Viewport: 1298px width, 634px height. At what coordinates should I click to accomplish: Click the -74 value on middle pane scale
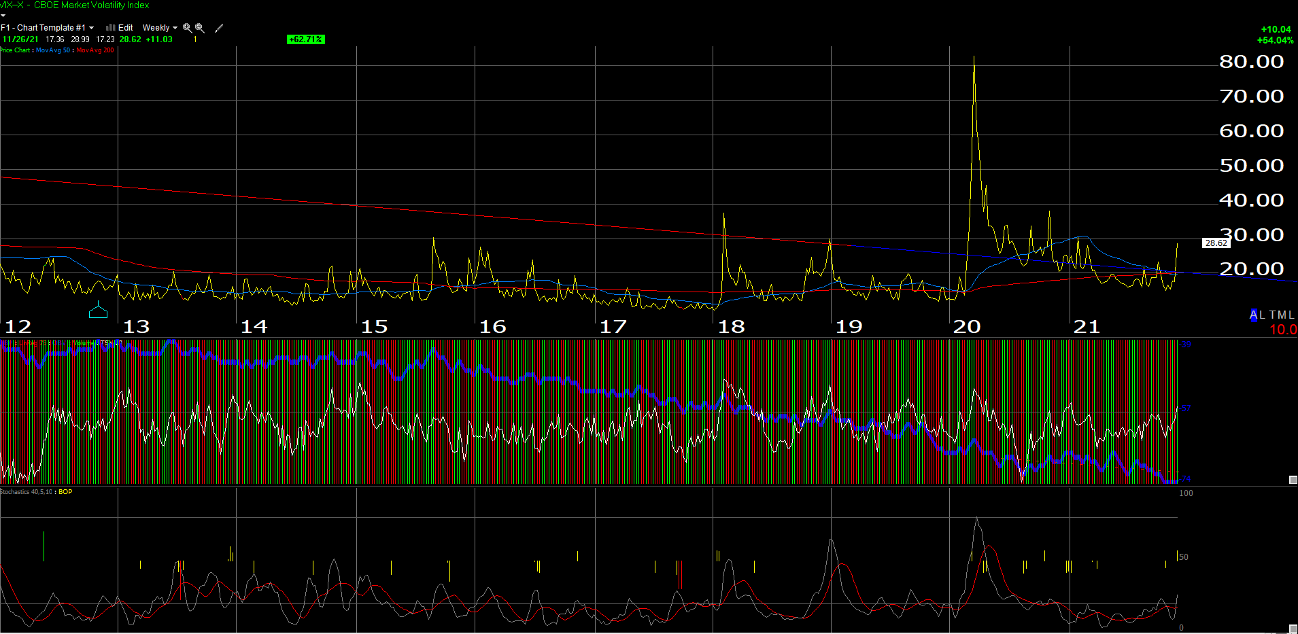(x=1186, y=479)
